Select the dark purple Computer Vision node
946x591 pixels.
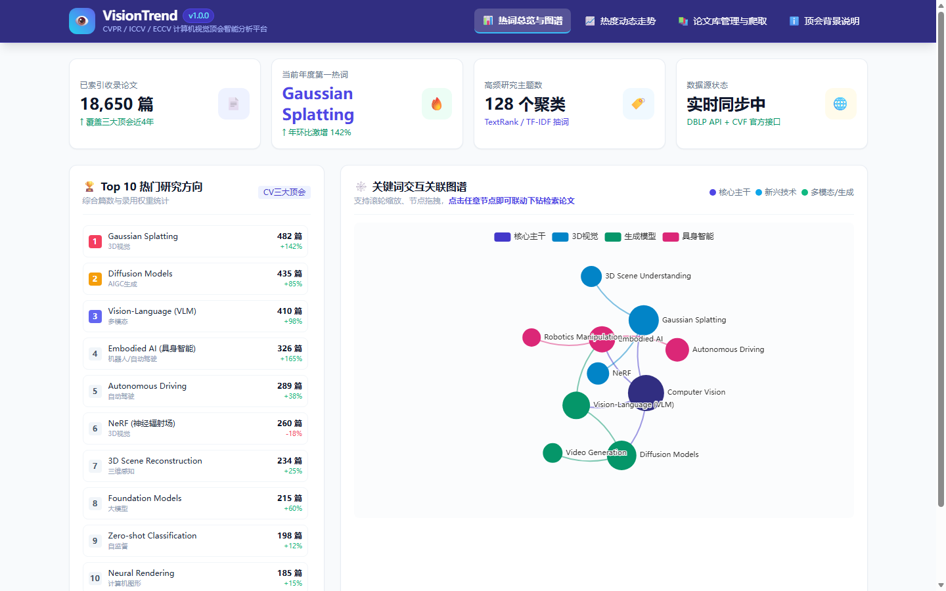click(646, 393)
